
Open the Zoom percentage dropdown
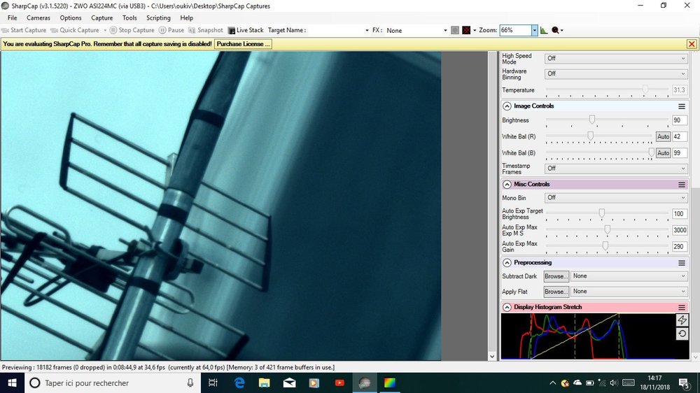pos(534,30)
